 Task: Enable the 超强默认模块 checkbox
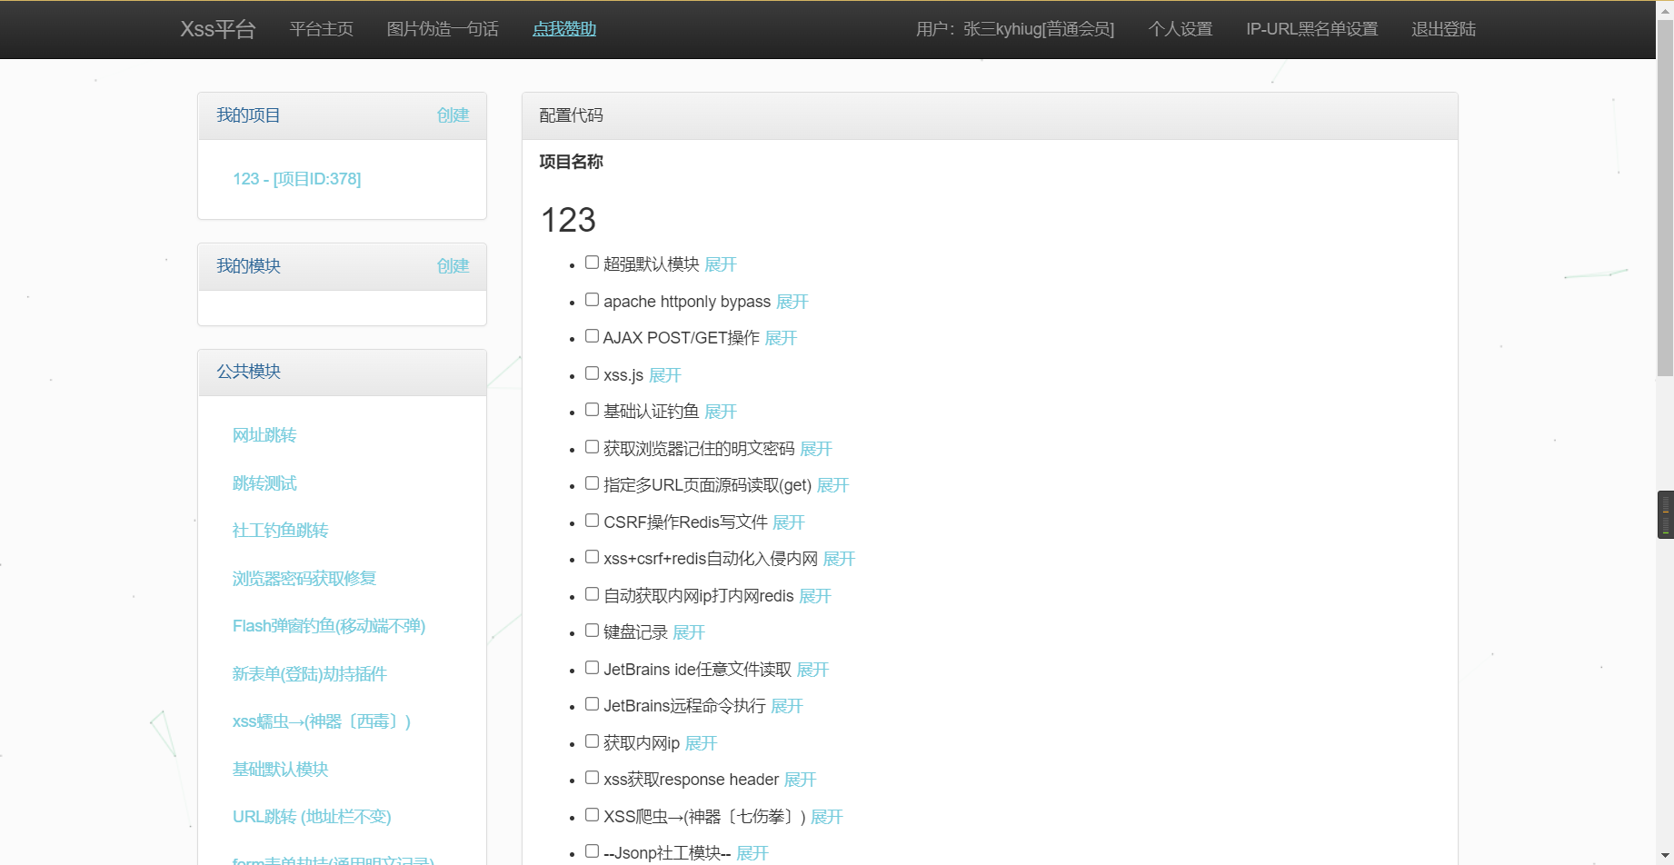[x=592, y=262]
